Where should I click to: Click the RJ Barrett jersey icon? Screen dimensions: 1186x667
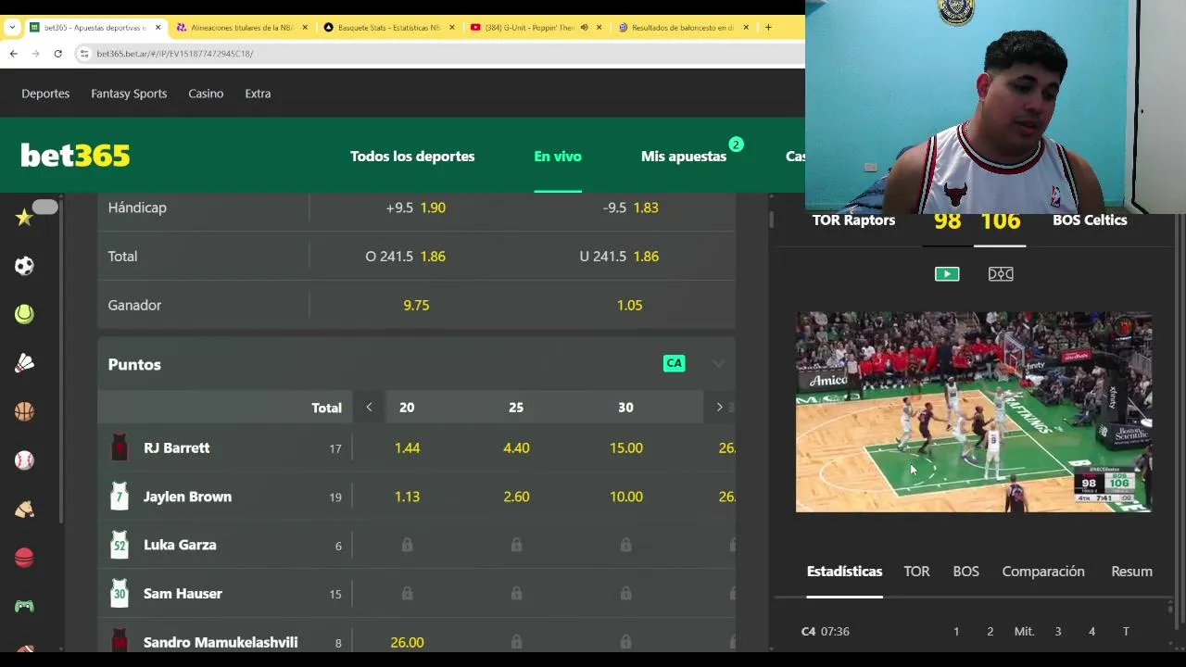(120, 447)
